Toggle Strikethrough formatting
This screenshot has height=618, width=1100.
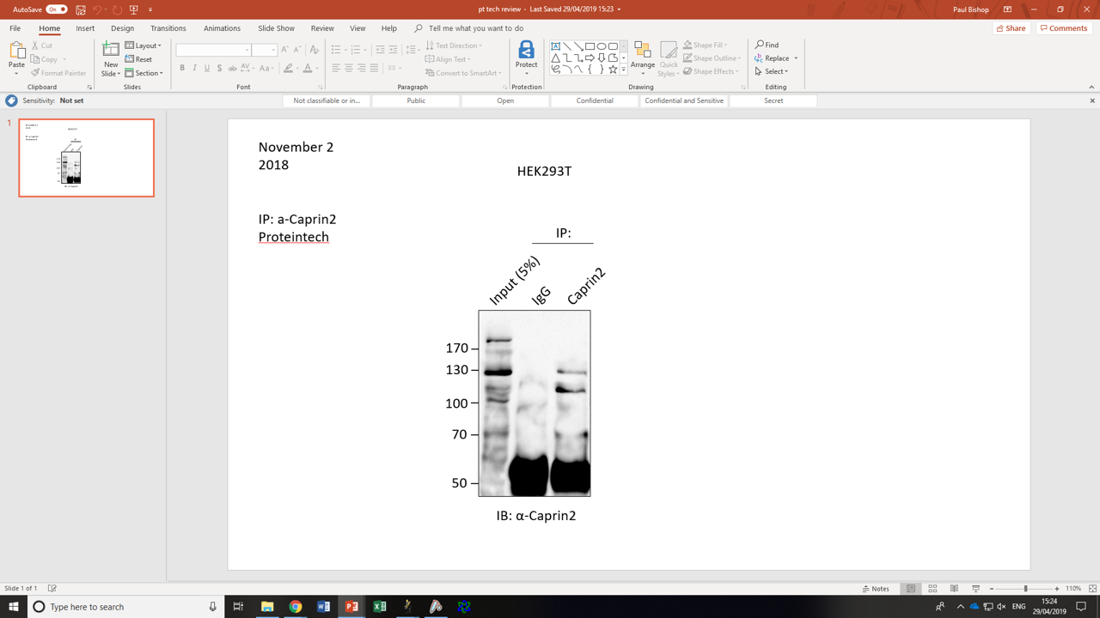[232, 68]
